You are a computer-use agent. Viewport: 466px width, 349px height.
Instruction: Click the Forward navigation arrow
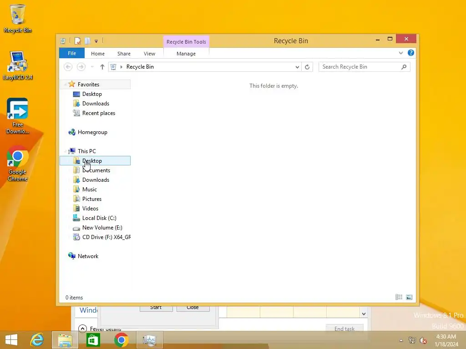coord(81,67)
